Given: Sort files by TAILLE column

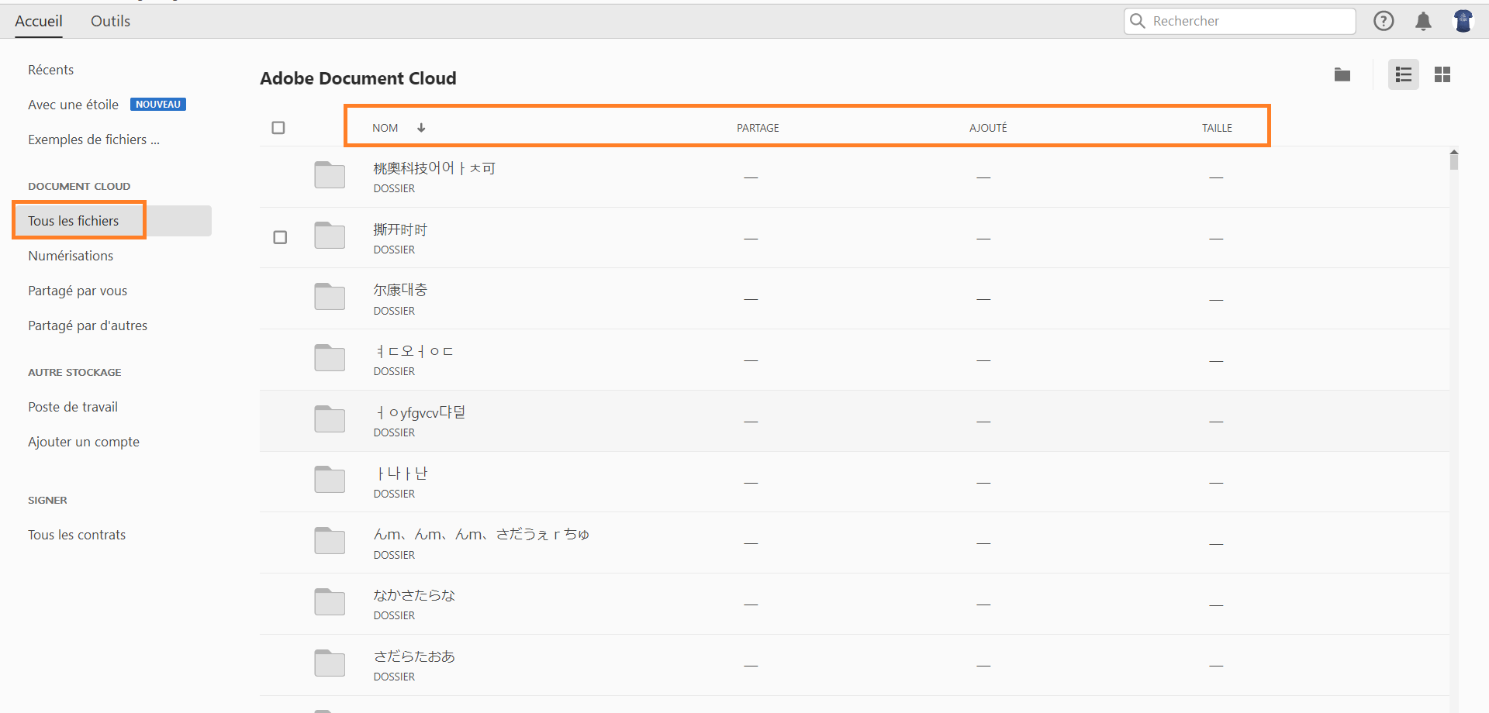Looking at the screenshot, I should click(1216, 127).
